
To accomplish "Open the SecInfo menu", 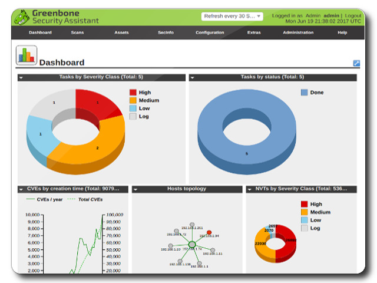I will pyautogui.click(x=166, y=32).
